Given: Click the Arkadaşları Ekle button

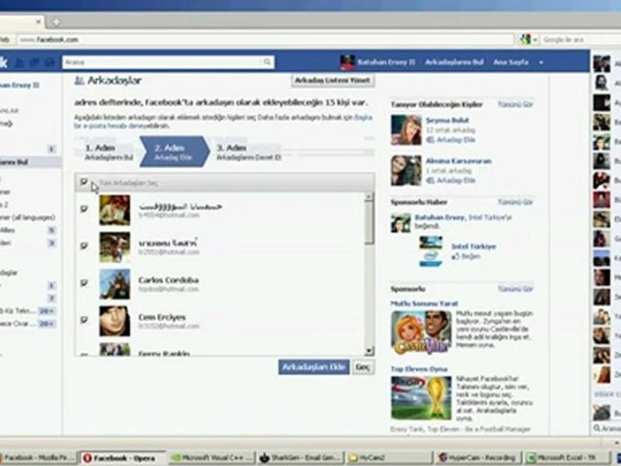Looking at the screenshot, I should [x=314, y=367].
